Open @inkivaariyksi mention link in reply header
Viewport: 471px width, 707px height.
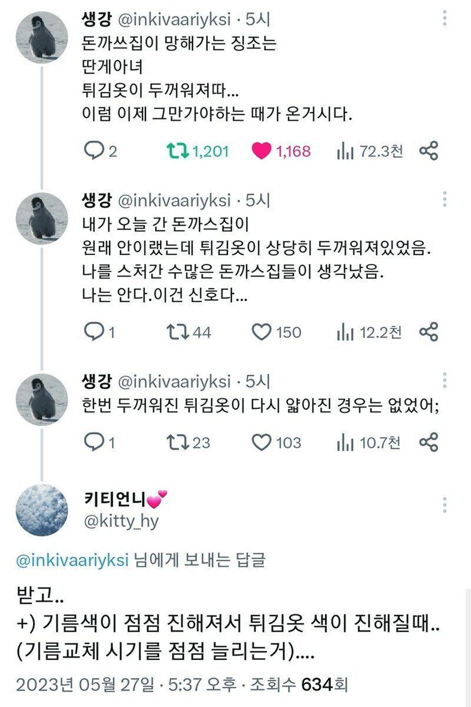tap(72, 560)
